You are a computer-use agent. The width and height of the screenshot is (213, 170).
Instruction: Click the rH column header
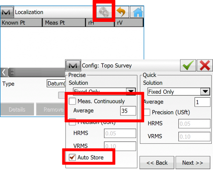[x=100, y=23]
